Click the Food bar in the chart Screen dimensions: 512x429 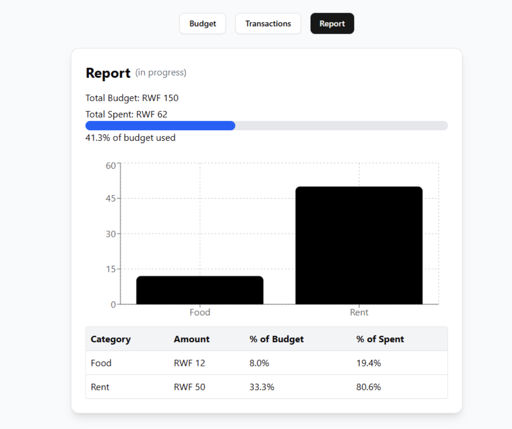(200, 290)
